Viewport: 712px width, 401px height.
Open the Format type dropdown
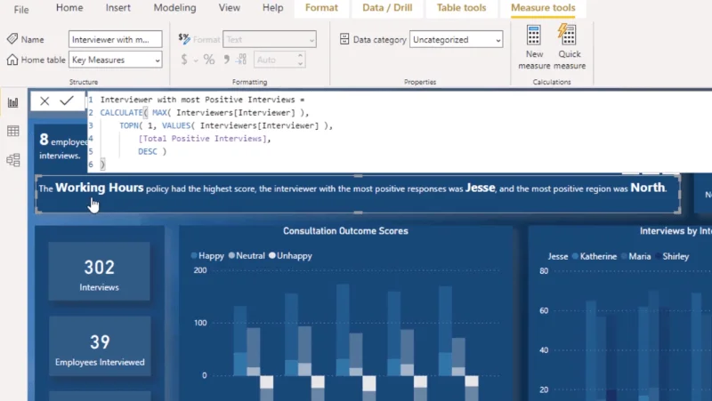pos(270,39)
